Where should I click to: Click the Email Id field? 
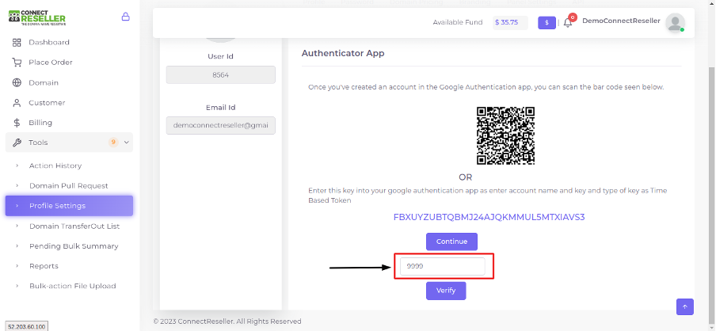[x=220, y=126]
